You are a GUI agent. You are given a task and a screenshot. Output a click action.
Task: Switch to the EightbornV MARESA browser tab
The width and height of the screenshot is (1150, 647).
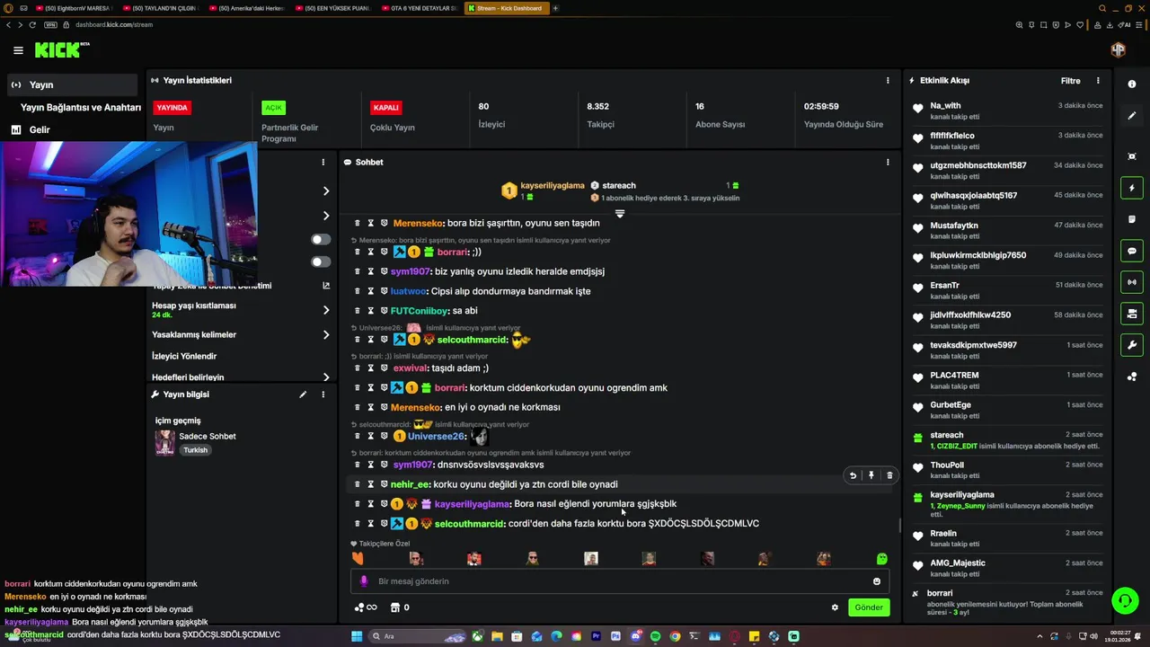click(76, 8)
